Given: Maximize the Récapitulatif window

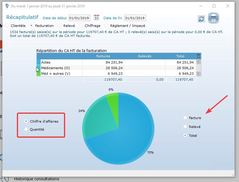Looking at the screenshot, I should coord(214,6).
